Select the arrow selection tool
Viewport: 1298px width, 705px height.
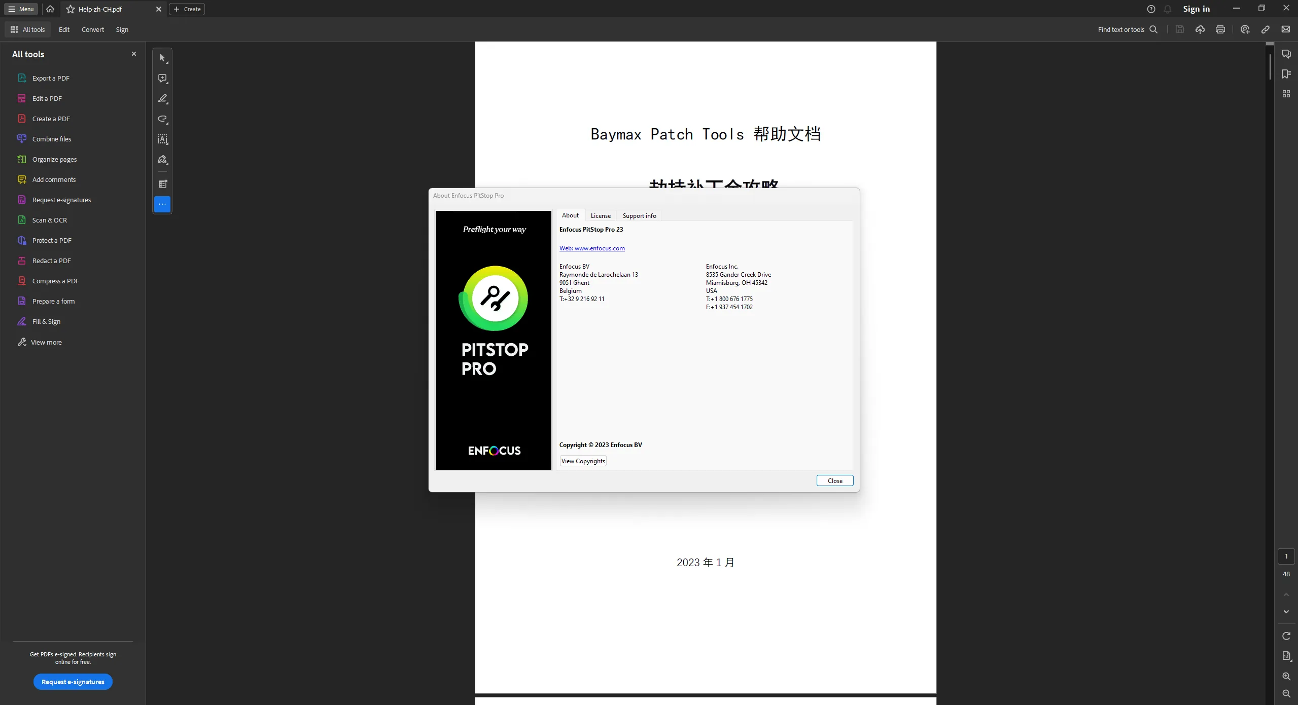point(162,58)
